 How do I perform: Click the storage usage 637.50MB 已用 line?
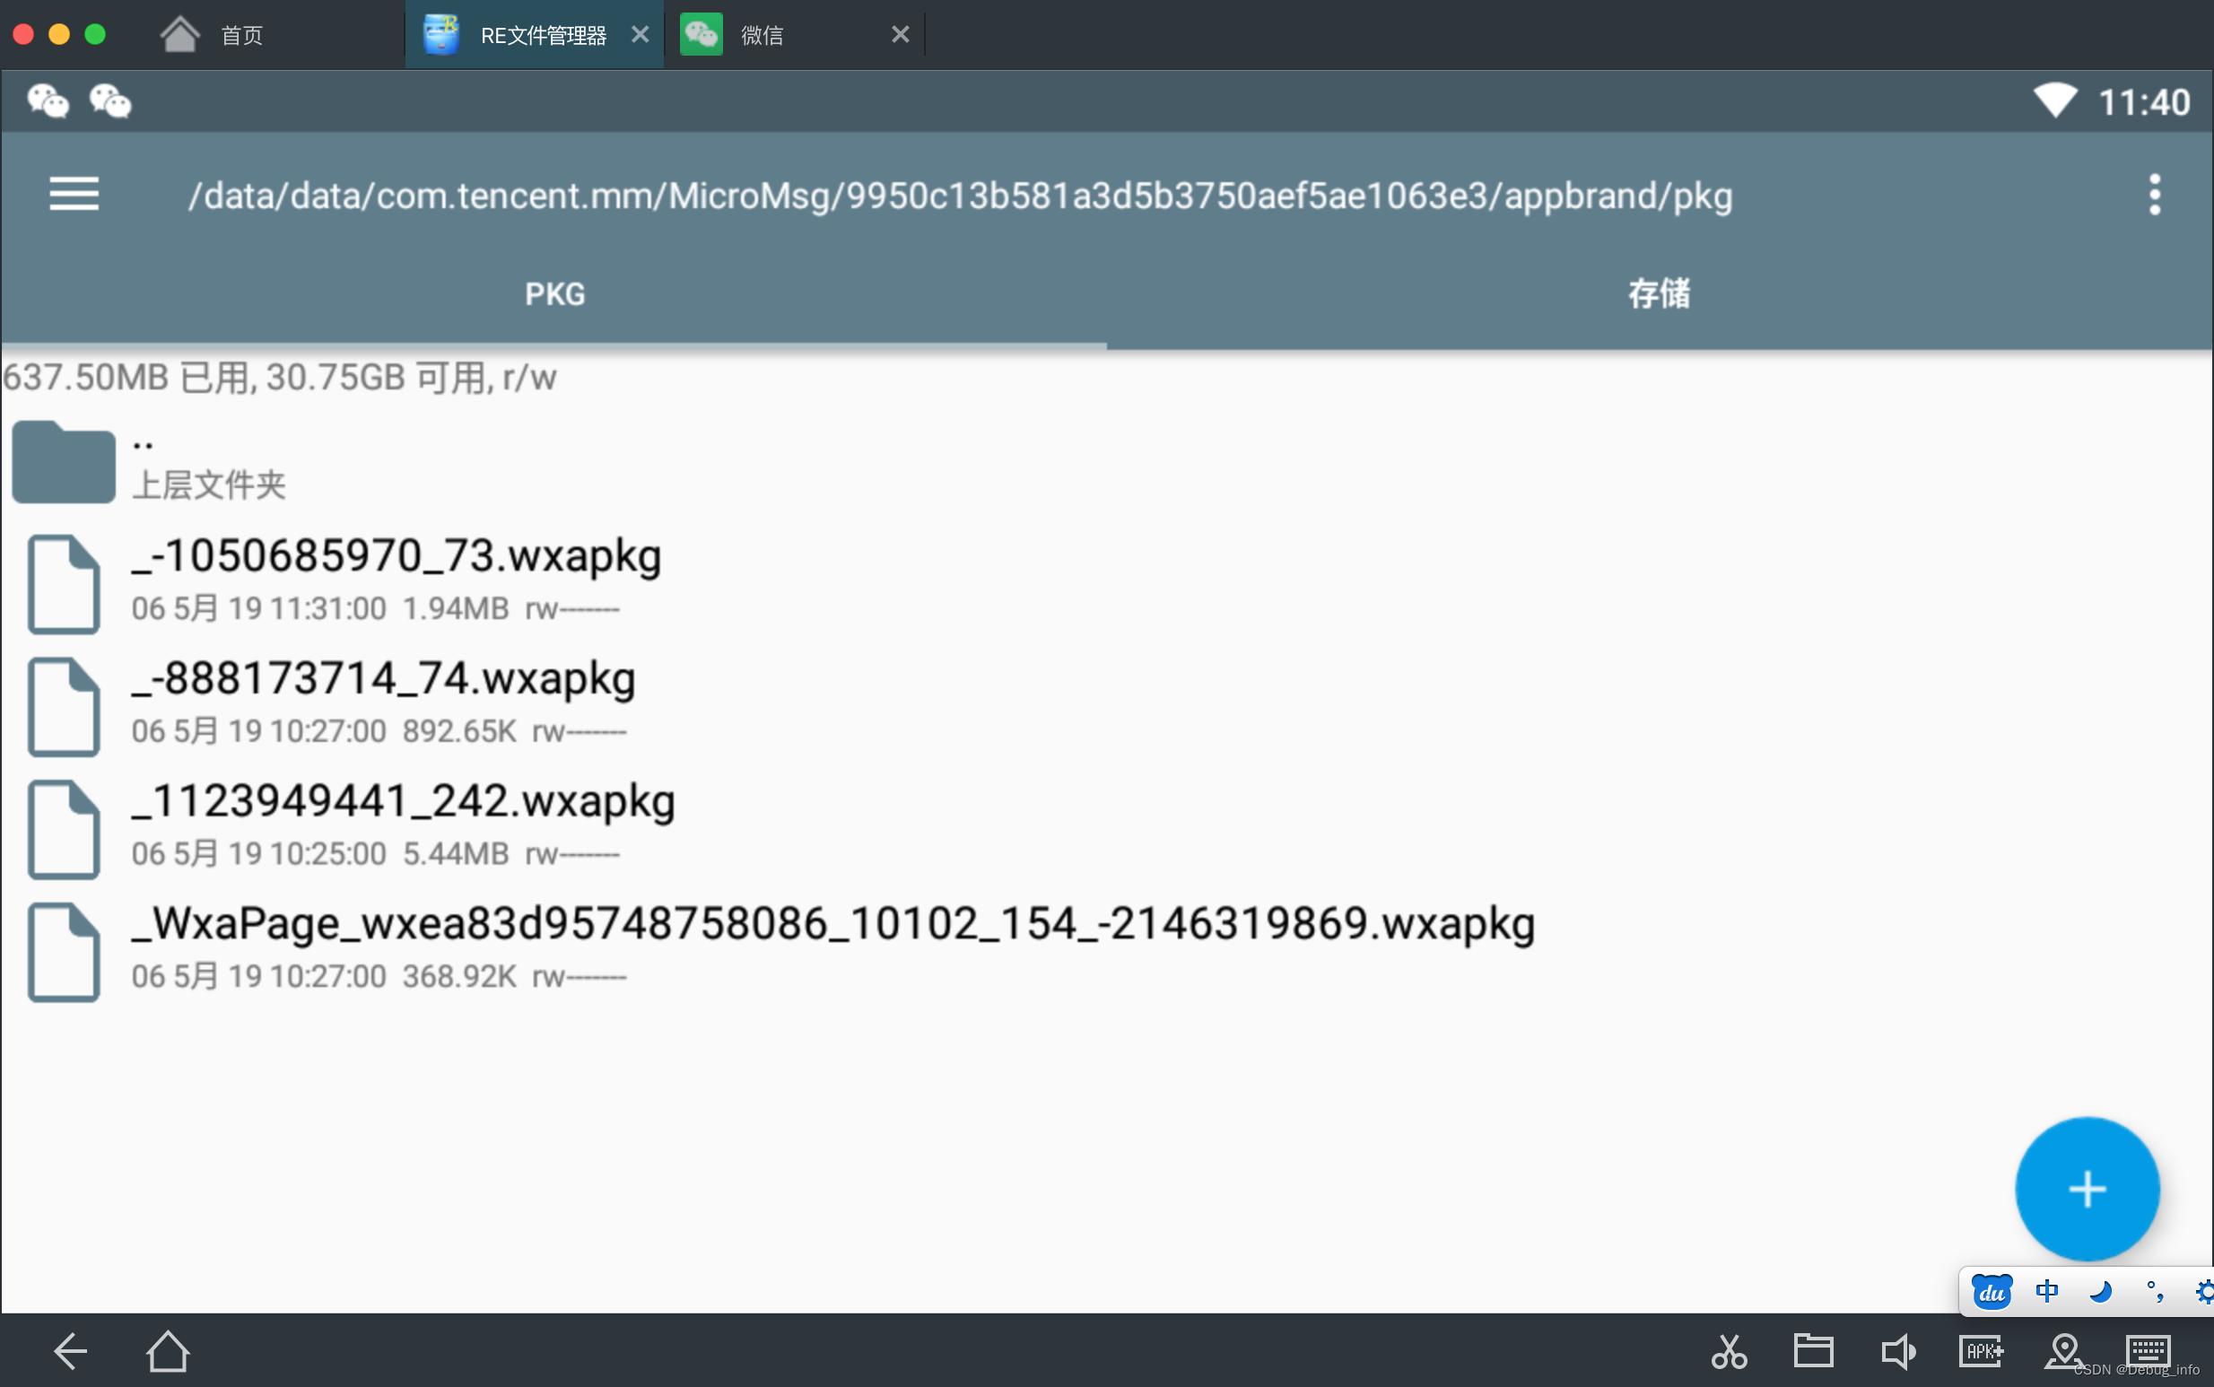pos(280,377)
